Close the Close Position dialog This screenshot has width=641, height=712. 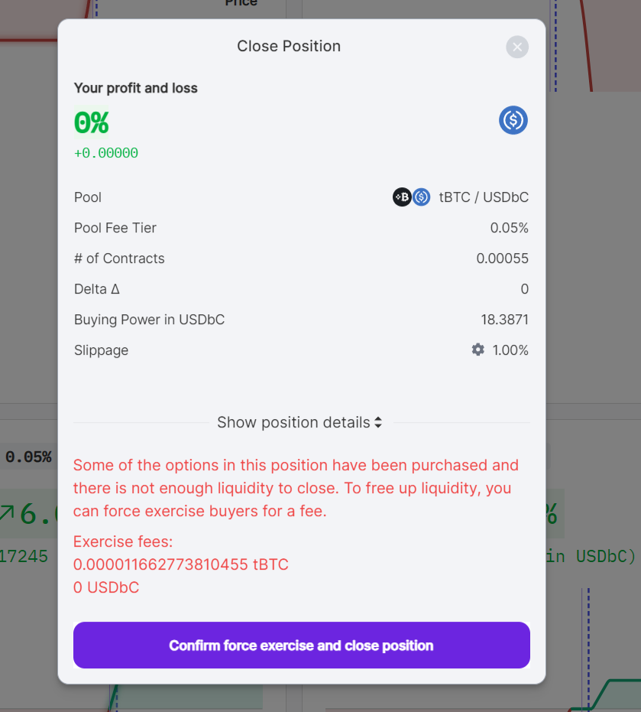(517, 47)
